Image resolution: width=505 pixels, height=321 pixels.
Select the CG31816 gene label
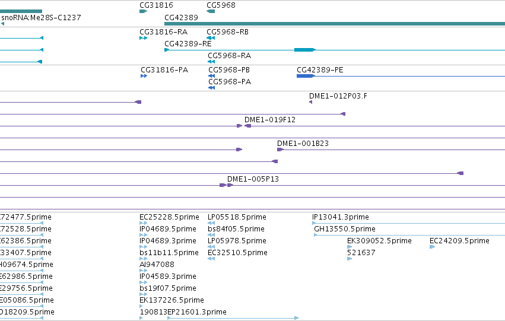coord(156,5)
